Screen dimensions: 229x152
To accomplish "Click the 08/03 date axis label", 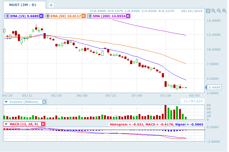I will [x=195, y=95].
